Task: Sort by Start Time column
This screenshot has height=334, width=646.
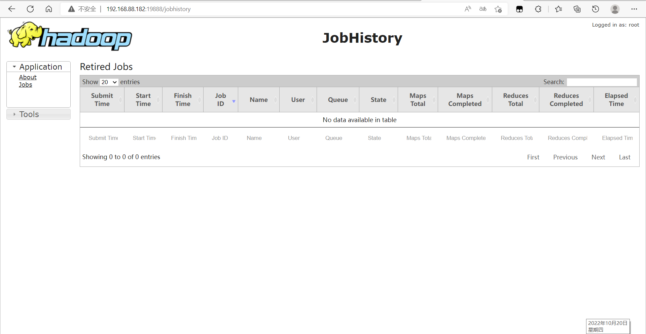Action: tap(143, 100)
